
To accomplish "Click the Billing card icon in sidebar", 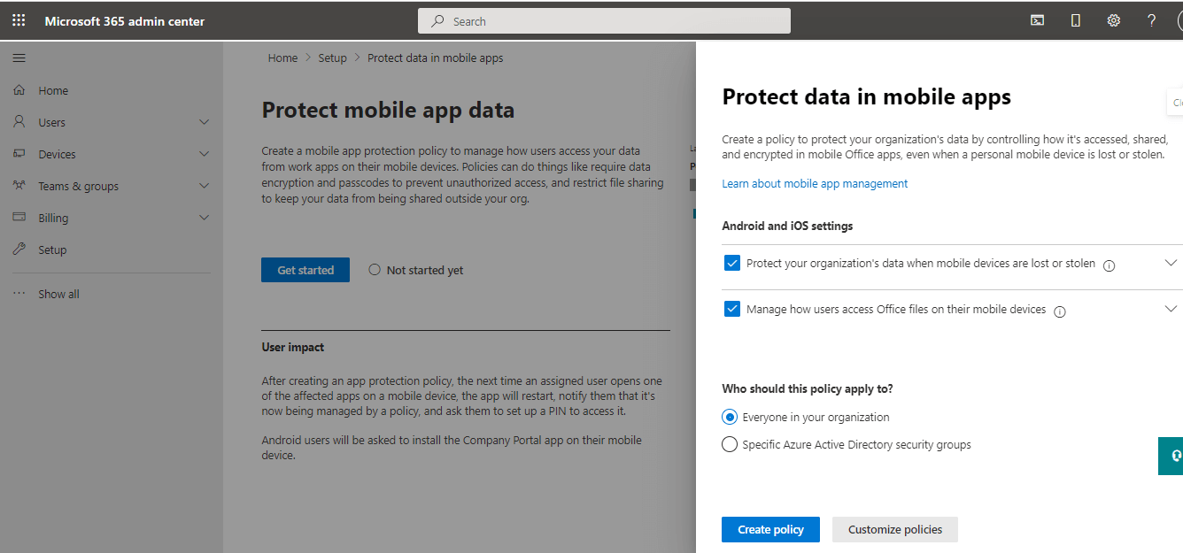I will pyautogui.click(x=19, y=218).
